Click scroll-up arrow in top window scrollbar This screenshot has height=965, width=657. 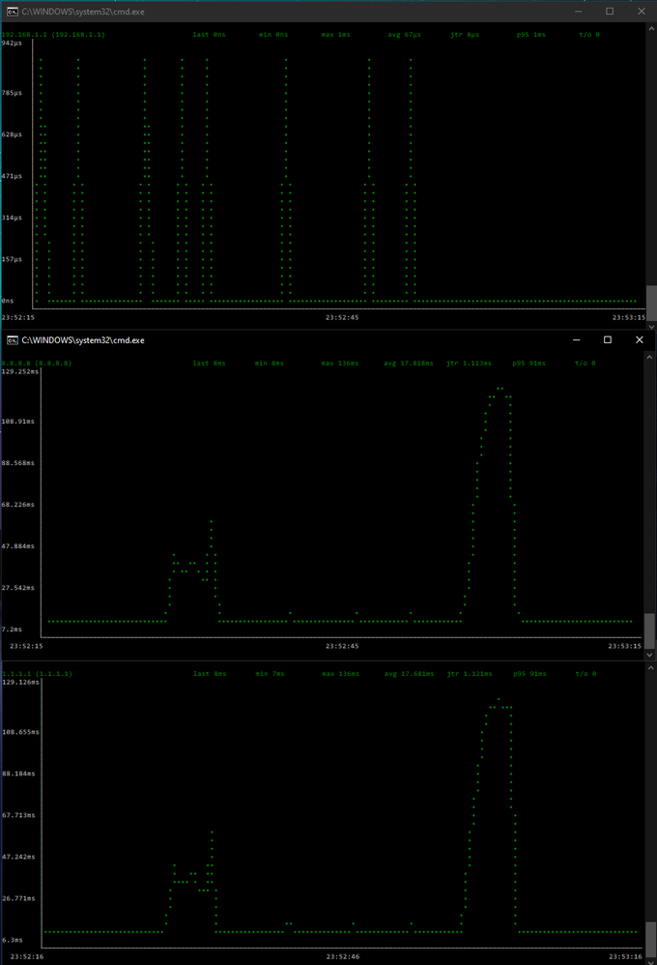coord(651,28)
